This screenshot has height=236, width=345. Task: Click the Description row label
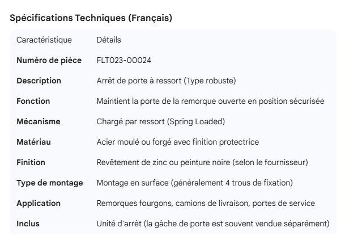click(39, 81)
